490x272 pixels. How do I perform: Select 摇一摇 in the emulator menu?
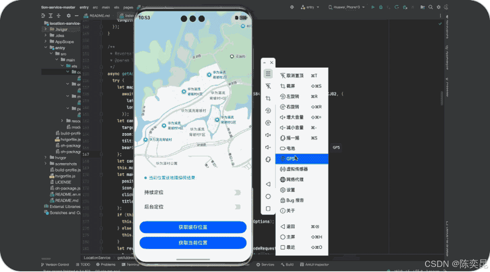[x=302, y=138]
